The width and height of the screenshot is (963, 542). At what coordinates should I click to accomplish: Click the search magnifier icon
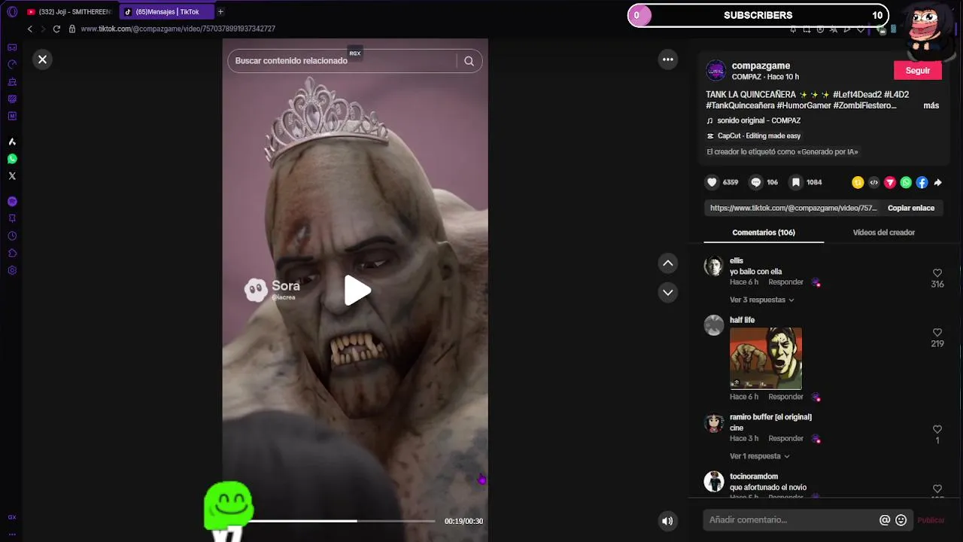(469, 61)
